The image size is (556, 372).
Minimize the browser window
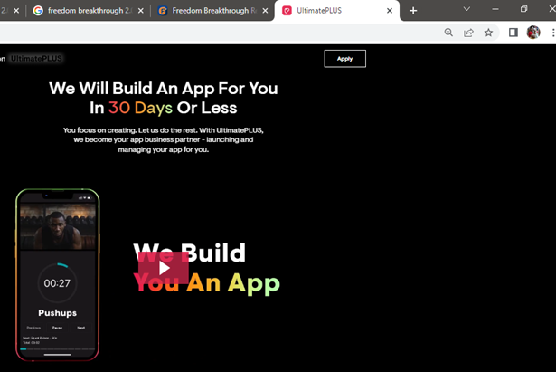tap(495, 9)
